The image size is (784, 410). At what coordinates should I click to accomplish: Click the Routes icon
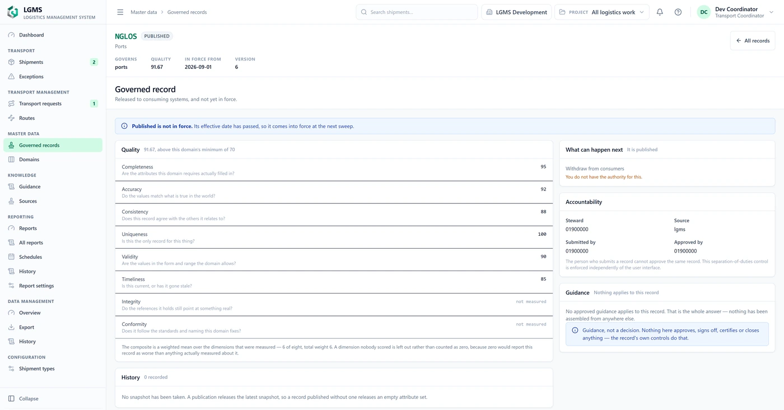pyautogui.click(x=11, y=118)
